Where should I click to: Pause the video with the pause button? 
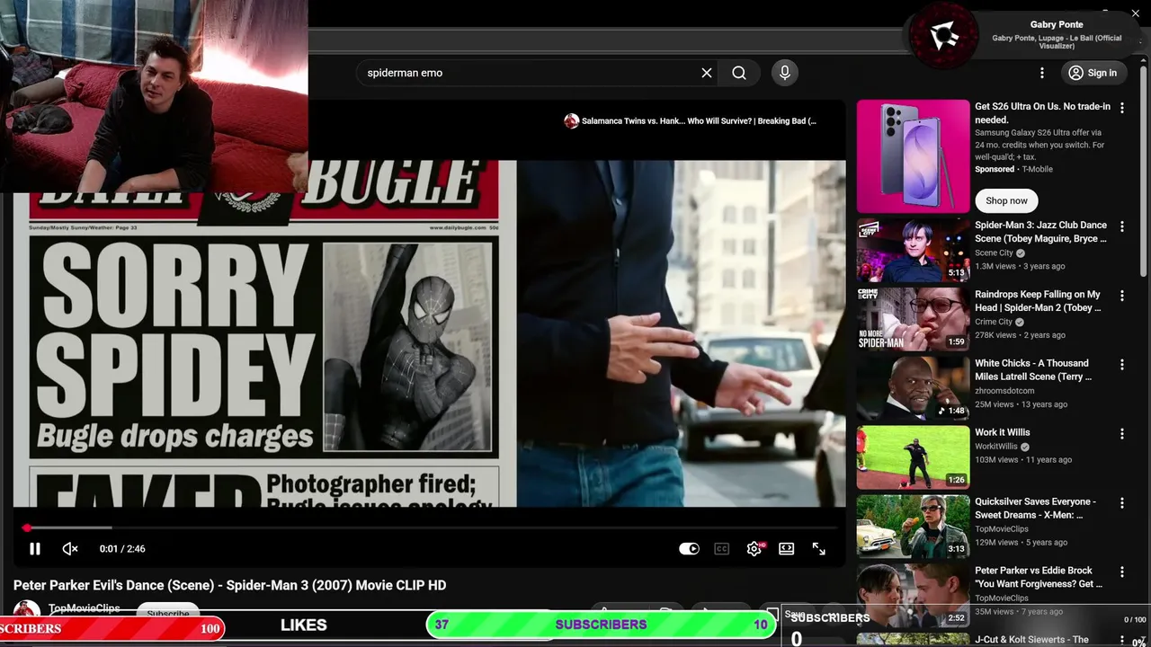35,549
